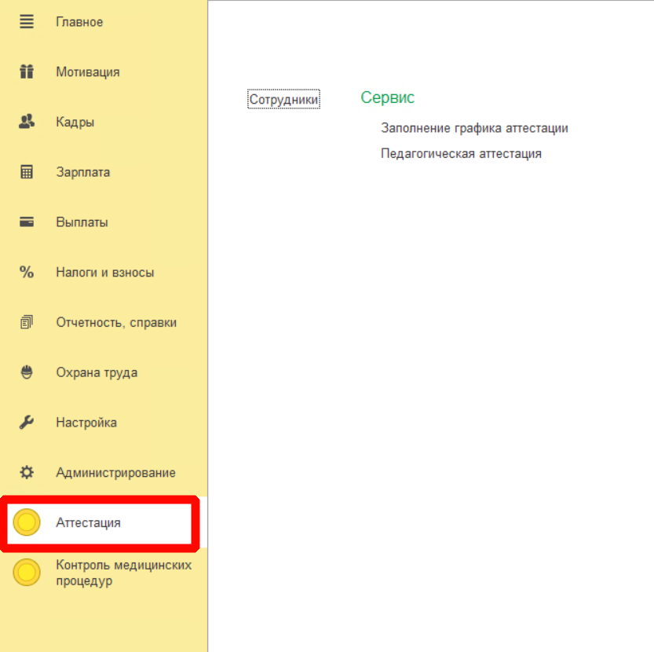This screenshot has height=652, width=654.
Task: Open Педагогическая аттестация
Action: tap(461, 154)
